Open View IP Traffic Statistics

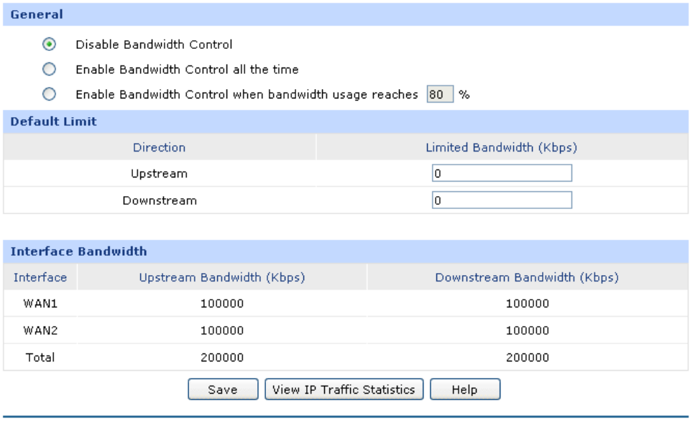(344, 389)
